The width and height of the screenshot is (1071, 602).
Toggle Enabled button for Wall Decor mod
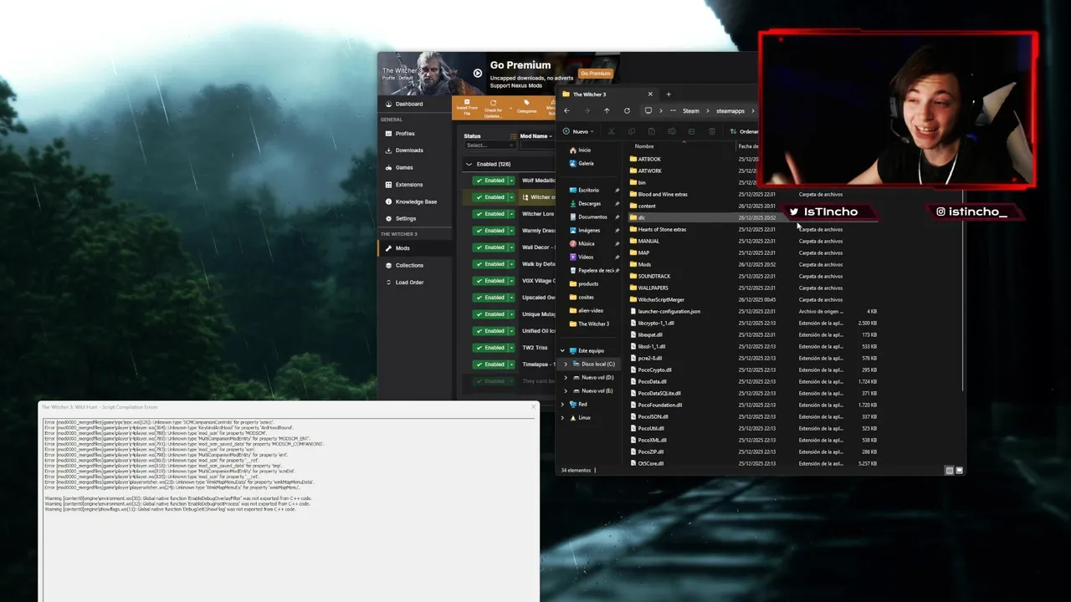(490, 247)
